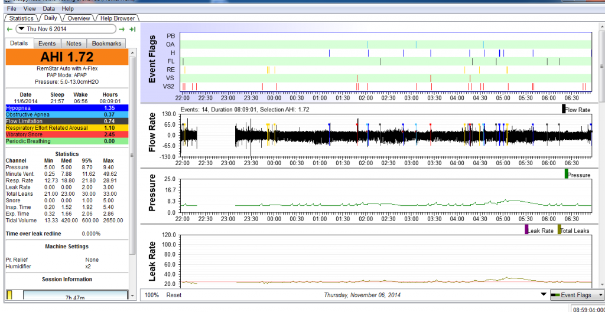Click the Time over leak redline value
The width and height of the screenshot is (605, 312).
91,234
